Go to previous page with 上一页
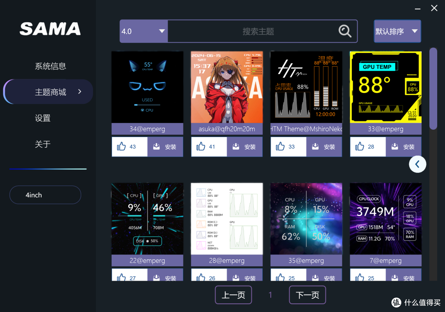The height and width of the screenshot is (312, 445). pyautogui.click(x=233, y=295)
